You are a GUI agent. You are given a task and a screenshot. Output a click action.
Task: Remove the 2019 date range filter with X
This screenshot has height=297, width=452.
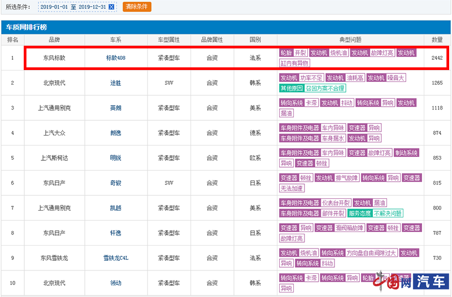coord(111,7)
